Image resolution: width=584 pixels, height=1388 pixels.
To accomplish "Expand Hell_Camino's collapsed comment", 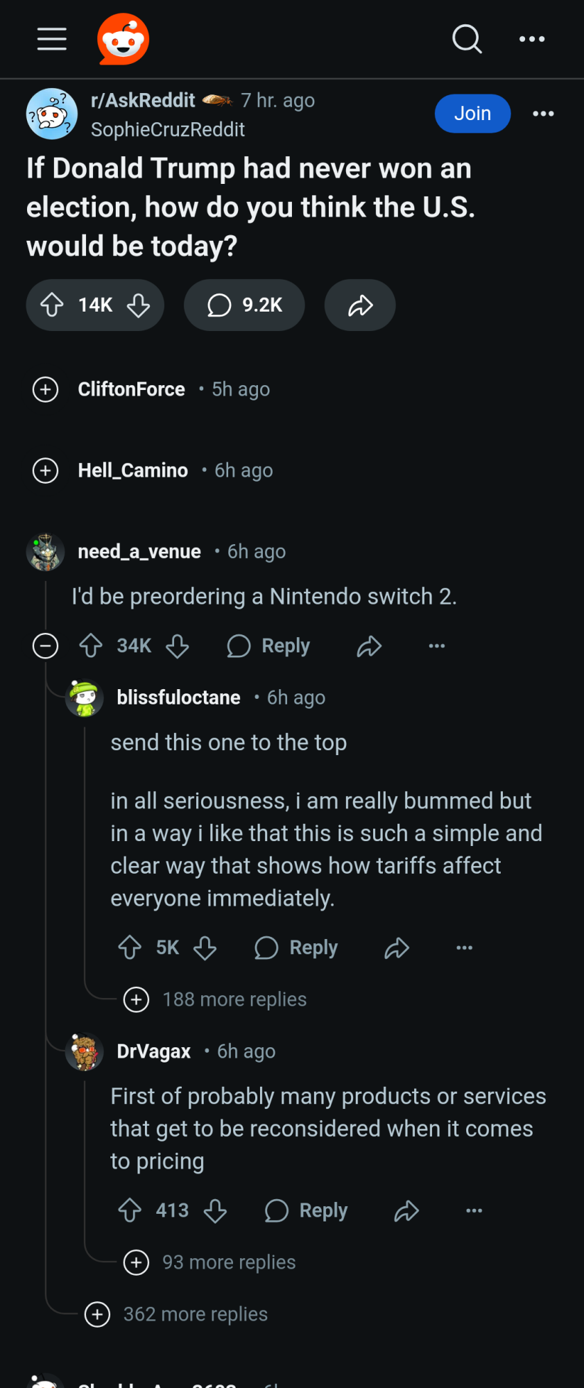I will [x=46, y=471].
